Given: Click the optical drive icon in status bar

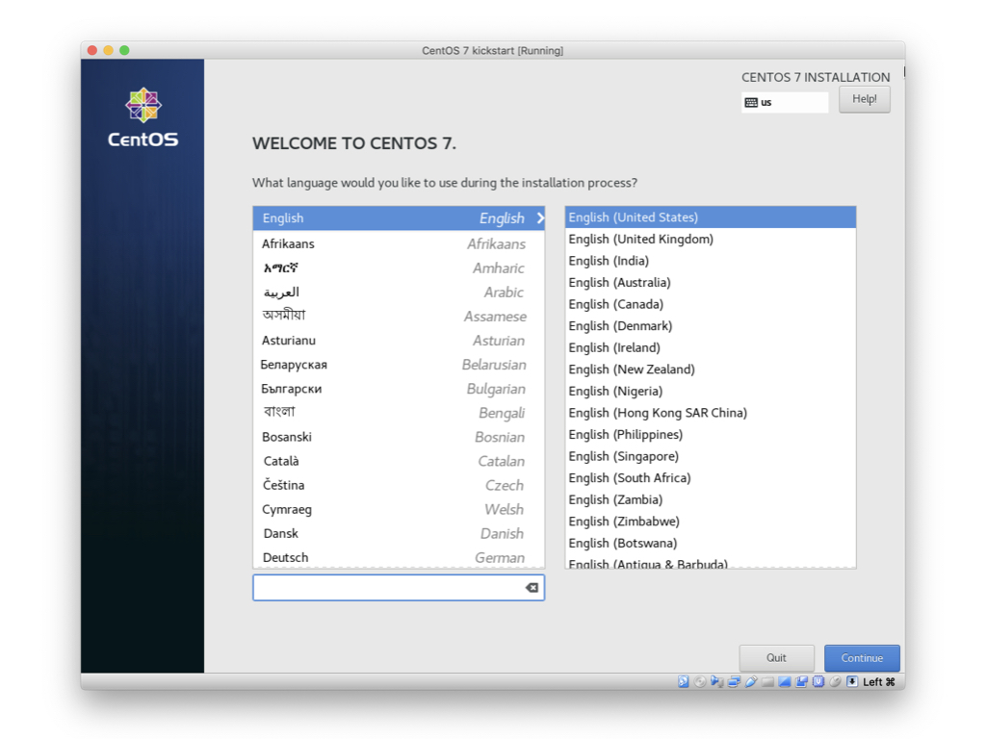Looking at the screenshot, I should pos(700,681).
